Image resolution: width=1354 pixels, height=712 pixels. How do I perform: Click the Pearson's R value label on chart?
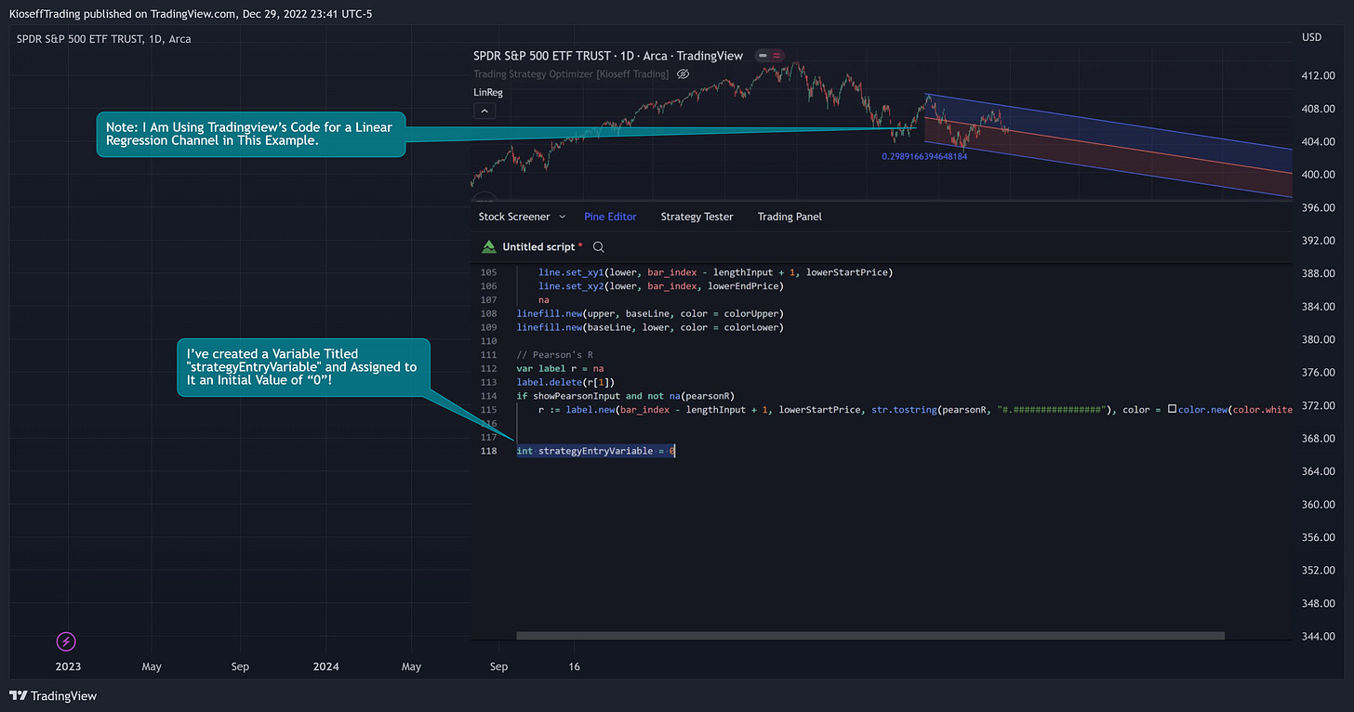point(924,157)
